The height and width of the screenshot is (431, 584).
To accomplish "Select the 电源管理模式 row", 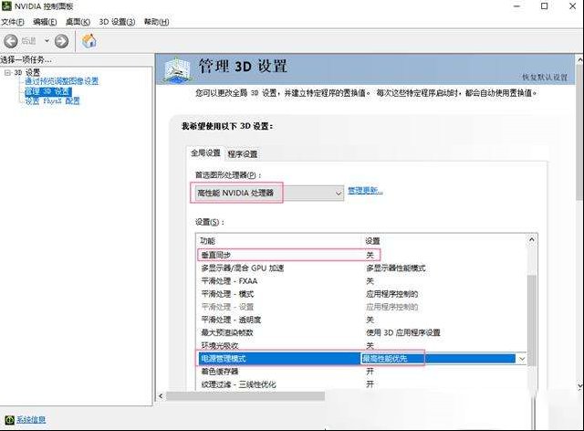I will (x=362, y=359).
